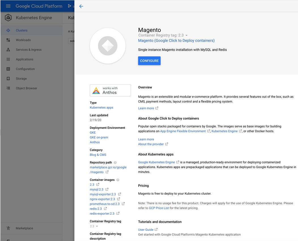Open the GCP Price List link

tap(159, 208)
